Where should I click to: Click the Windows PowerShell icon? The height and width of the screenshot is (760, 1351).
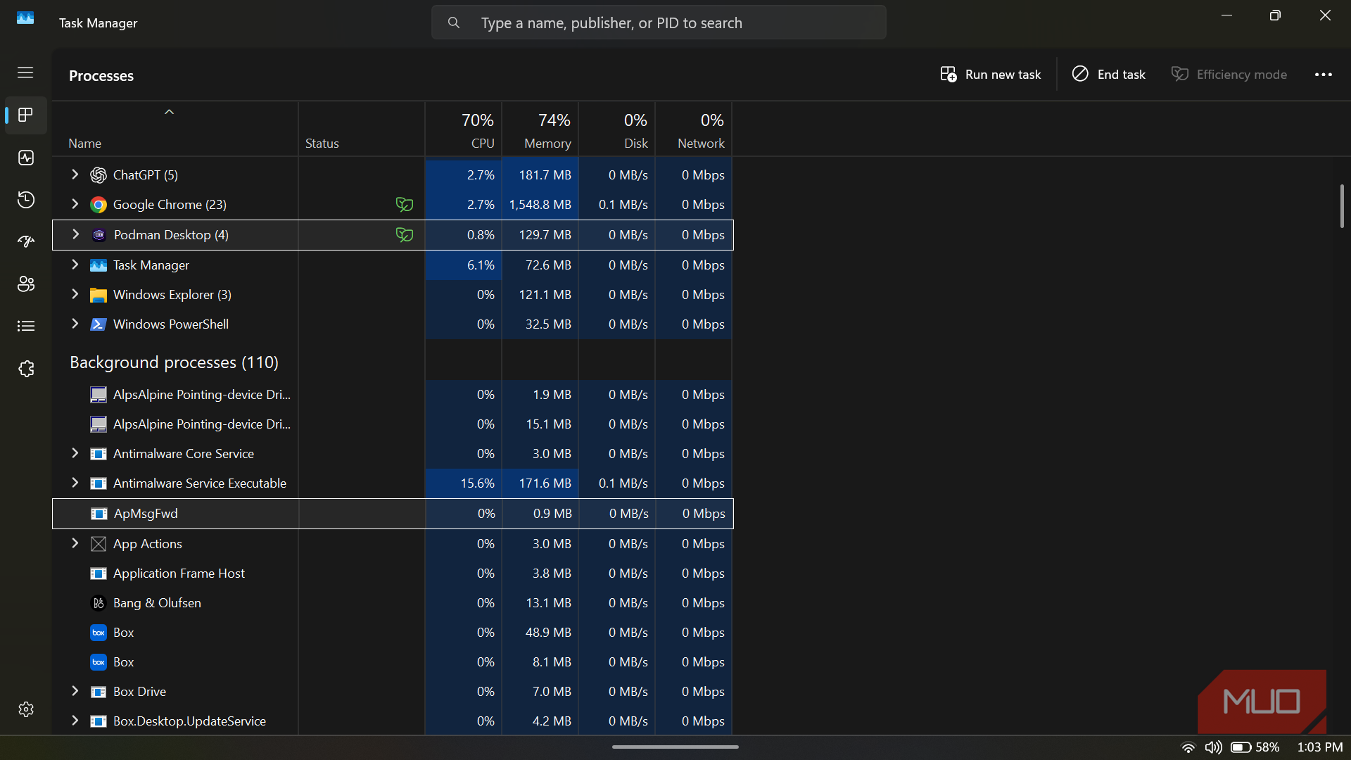pyautogui.click(x=99, y=324)
